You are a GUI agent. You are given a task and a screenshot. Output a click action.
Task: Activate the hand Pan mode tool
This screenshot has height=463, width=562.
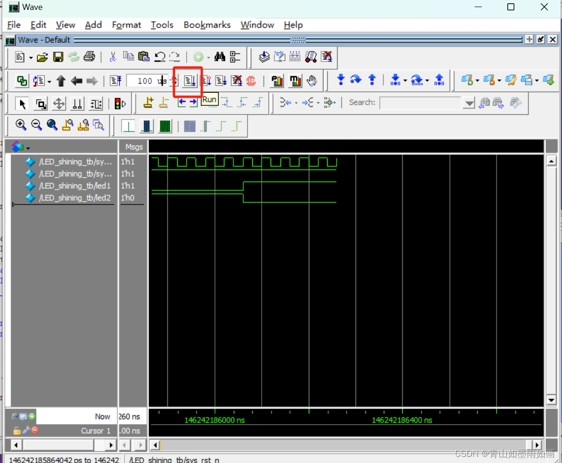coord(310,81)
